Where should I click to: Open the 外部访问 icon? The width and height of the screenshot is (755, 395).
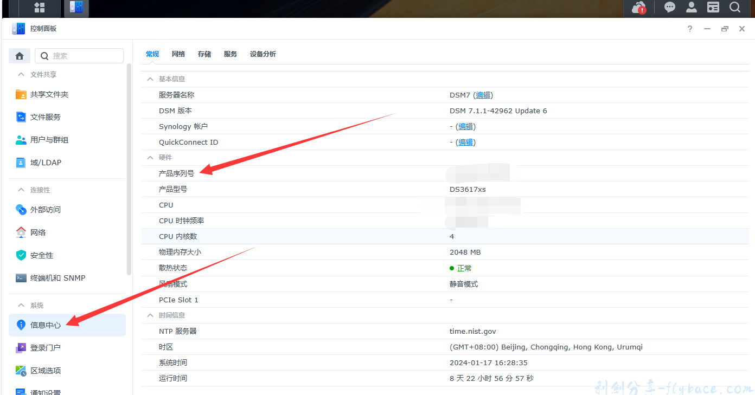[x=21, y=210]
